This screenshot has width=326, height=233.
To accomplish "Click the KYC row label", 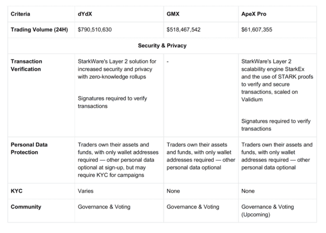I will point(17,191).
